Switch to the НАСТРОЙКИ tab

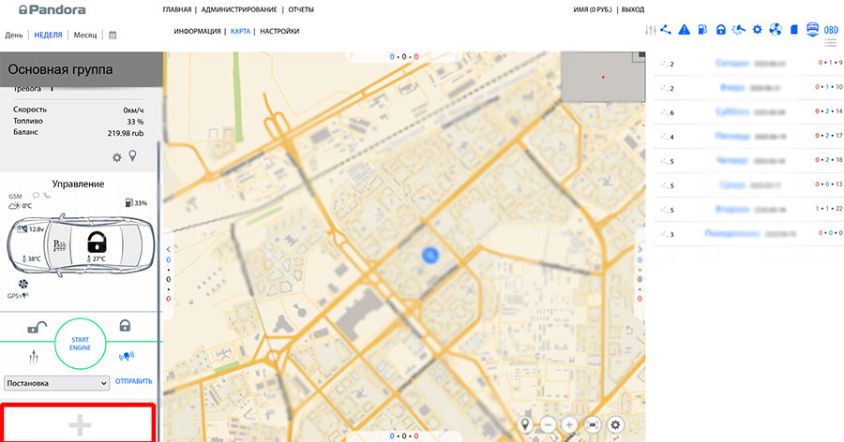279,31
